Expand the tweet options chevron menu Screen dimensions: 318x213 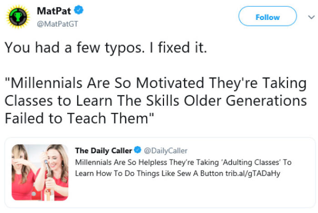[311, 17]
